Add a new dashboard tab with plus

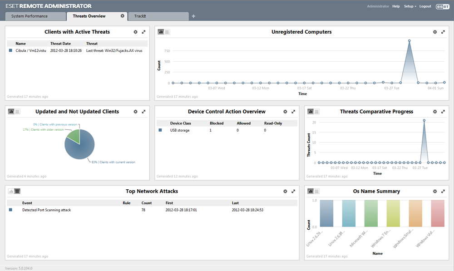[x=193, y=16]
